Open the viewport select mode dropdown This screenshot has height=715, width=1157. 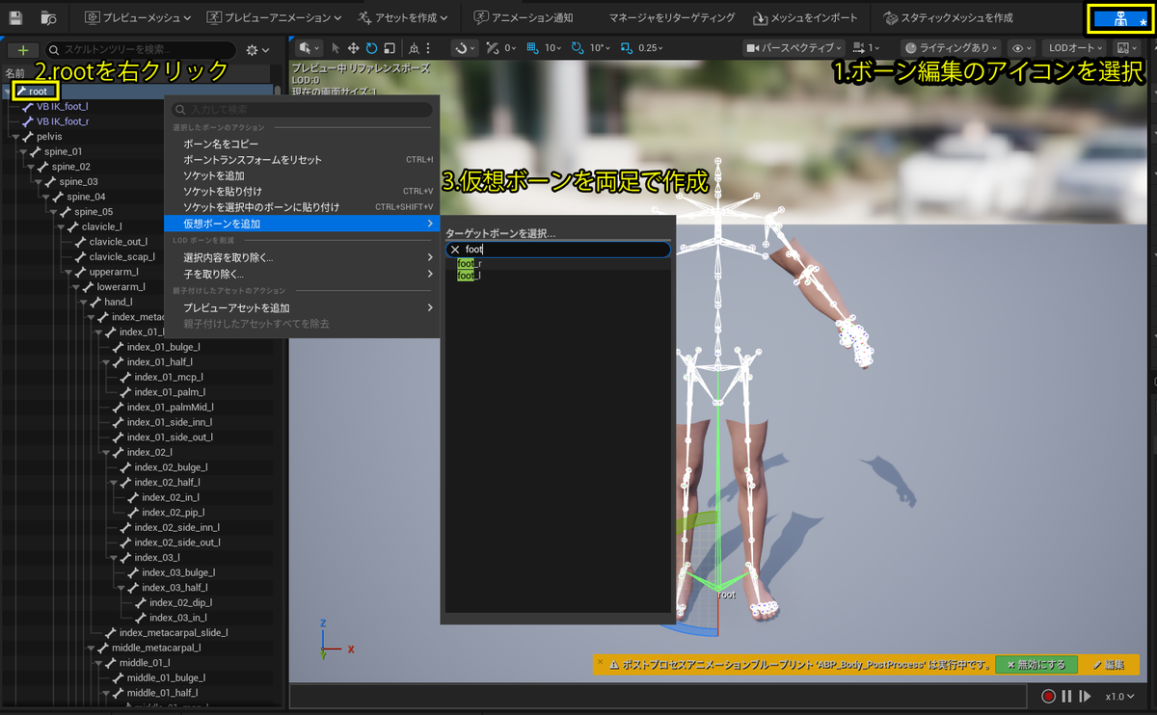309,47
